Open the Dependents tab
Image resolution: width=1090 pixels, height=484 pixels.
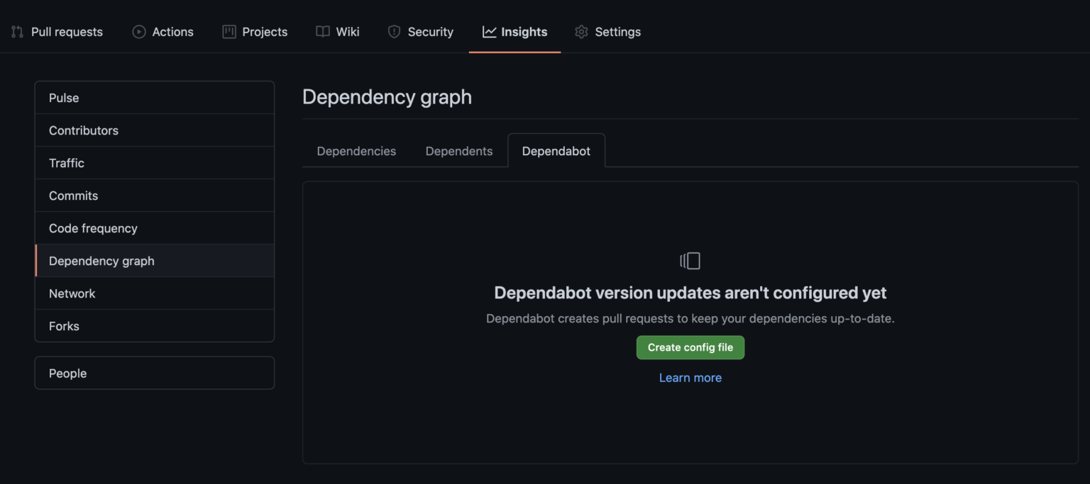pyautogui.click(x=458, y=151)
